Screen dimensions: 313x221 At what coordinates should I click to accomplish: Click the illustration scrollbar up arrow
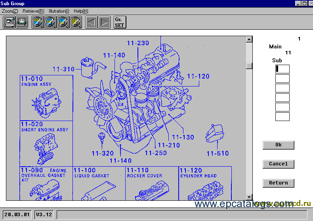pyautogui.click(x=249, y=39)
